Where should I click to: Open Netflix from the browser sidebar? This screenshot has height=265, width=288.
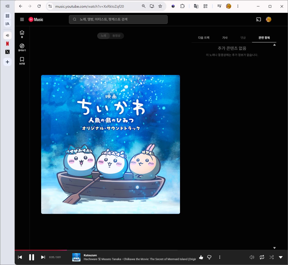[7, 44]
